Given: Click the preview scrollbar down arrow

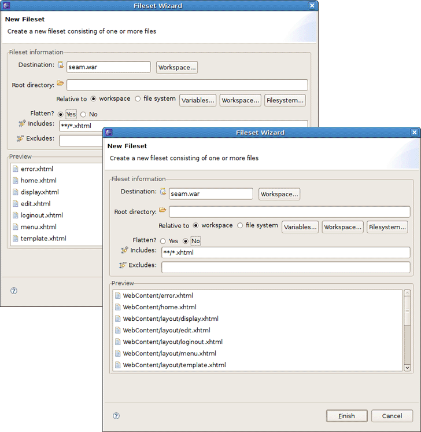Looking at the screenshot, I should click(x=407, y=367).
